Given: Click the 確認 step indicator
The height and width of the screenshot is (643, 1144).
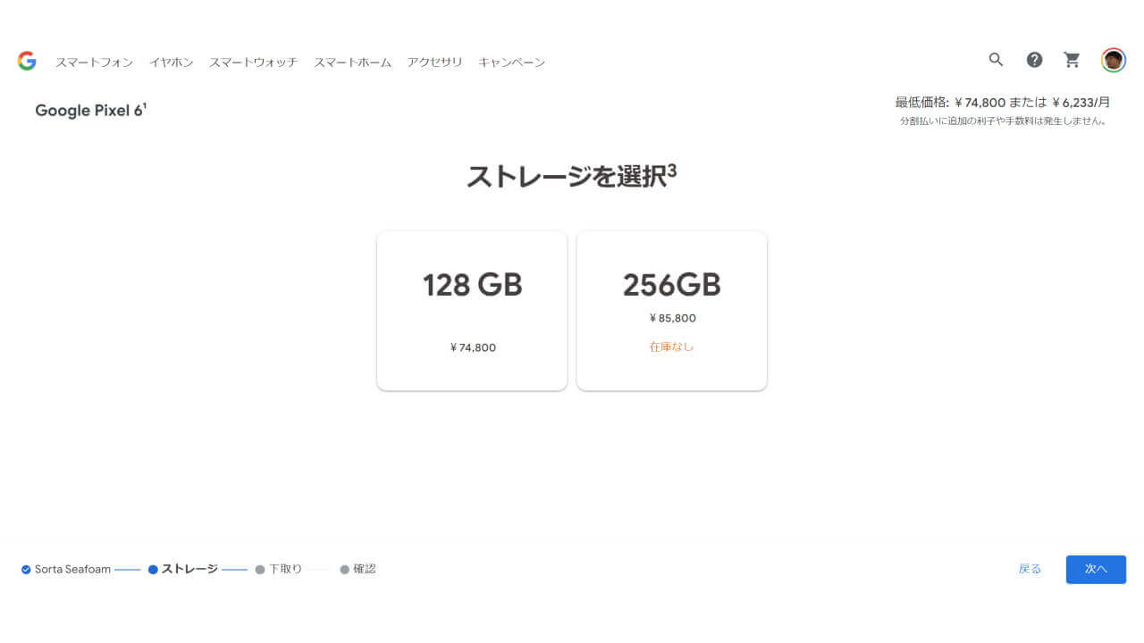Looking at the screenshot, I should pos(357,569).
